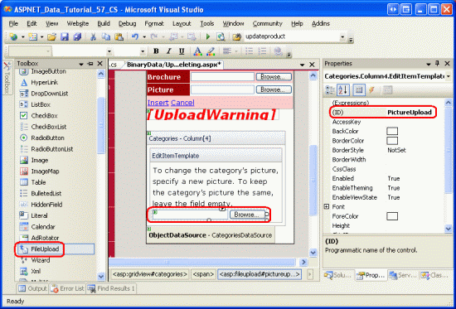Viewport: 456px width, 309px height.
Task: Click the Save All icon
Action: point(77,36)
